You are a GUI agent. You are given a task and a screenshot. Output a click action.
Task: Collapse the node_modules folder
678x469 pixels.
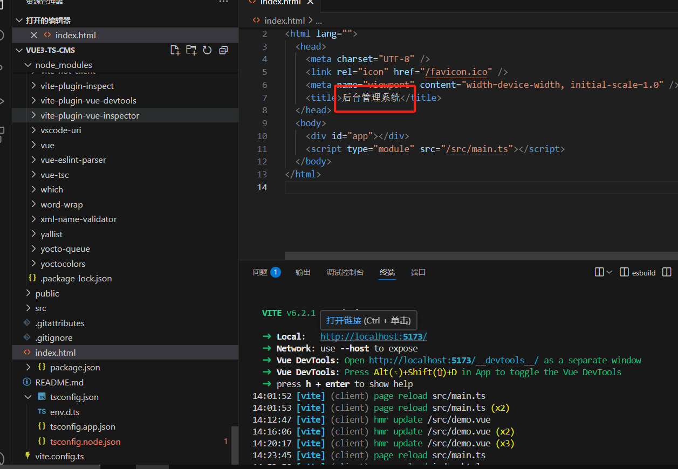coord(28,65)
